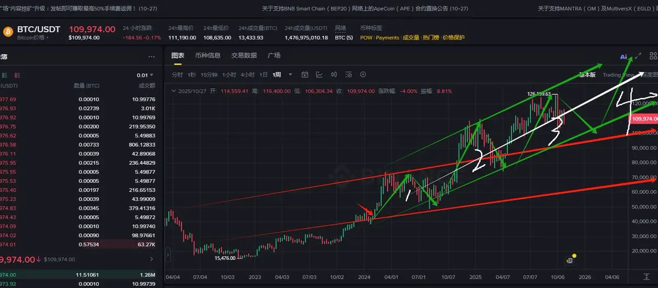Click the 24h最低价 value 108,635.00
This screenshot has height=288, width=658.
point(217,37)
